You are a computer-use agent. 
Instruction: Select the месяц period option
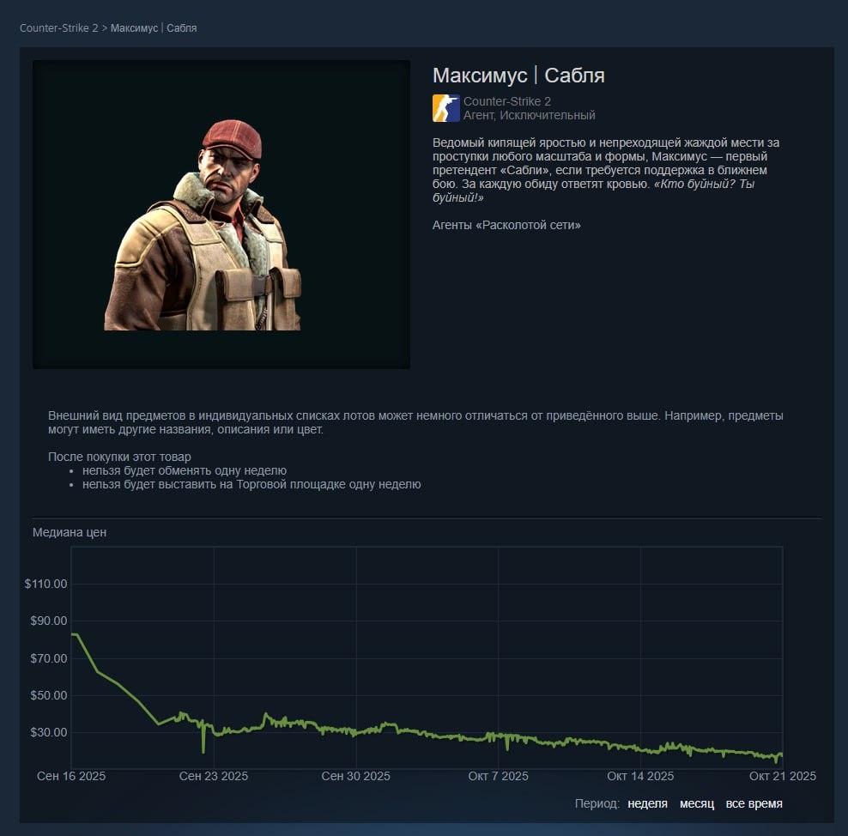coord(697,803)
